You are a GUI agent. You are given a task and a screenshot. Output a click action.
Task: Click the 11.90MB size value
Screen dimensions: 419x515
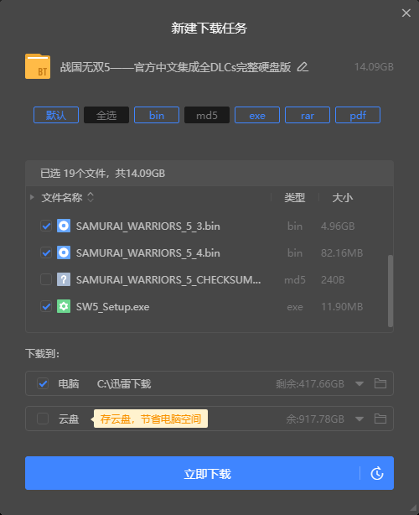(x=342, y=307)
